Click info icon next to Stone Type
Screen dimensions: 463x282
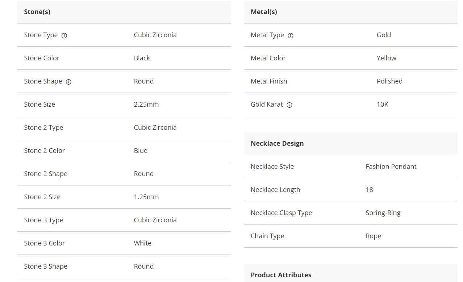[64, 35]
